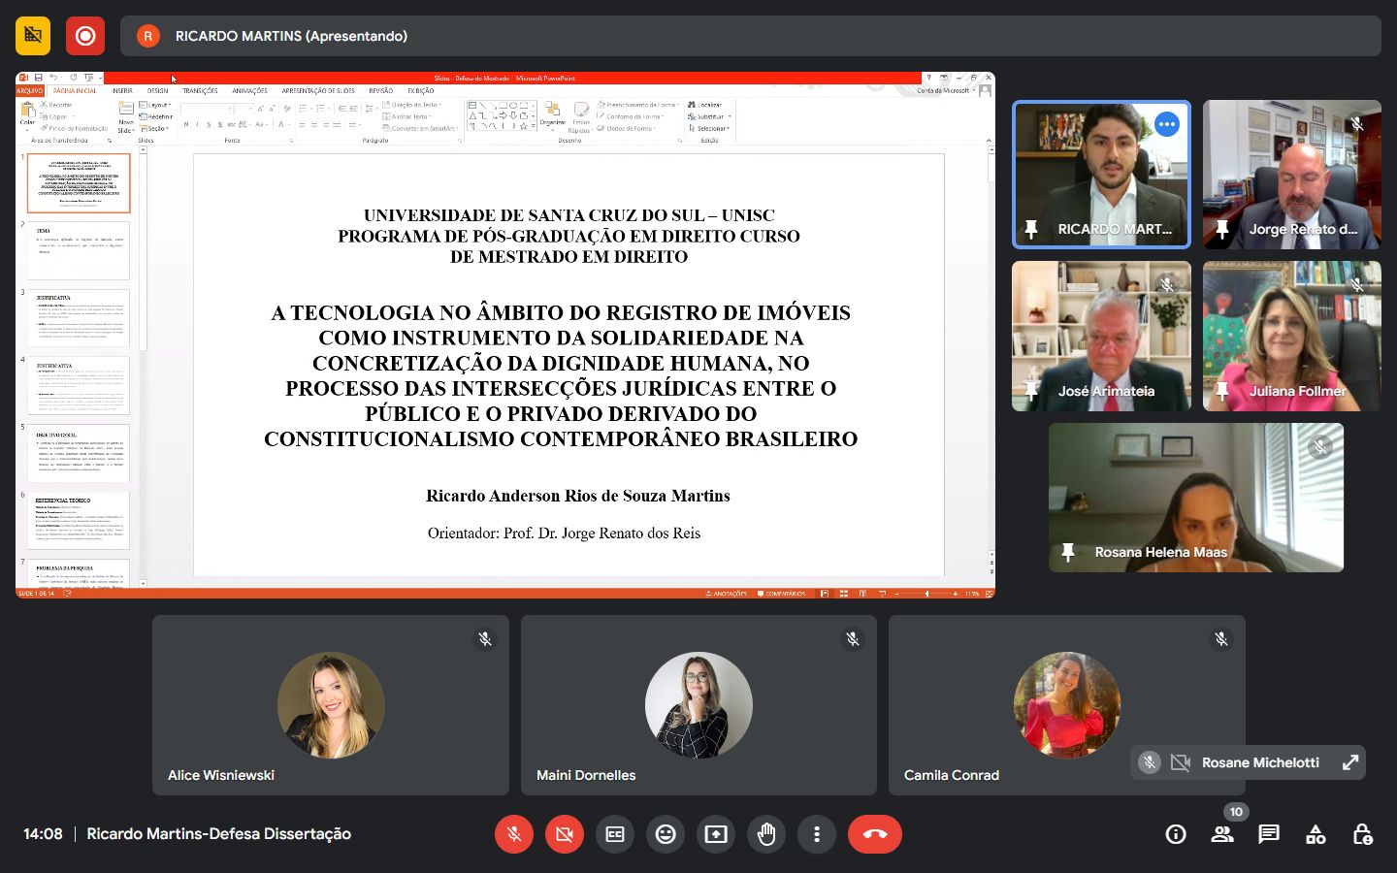Show the participants list

(1222, 834)
